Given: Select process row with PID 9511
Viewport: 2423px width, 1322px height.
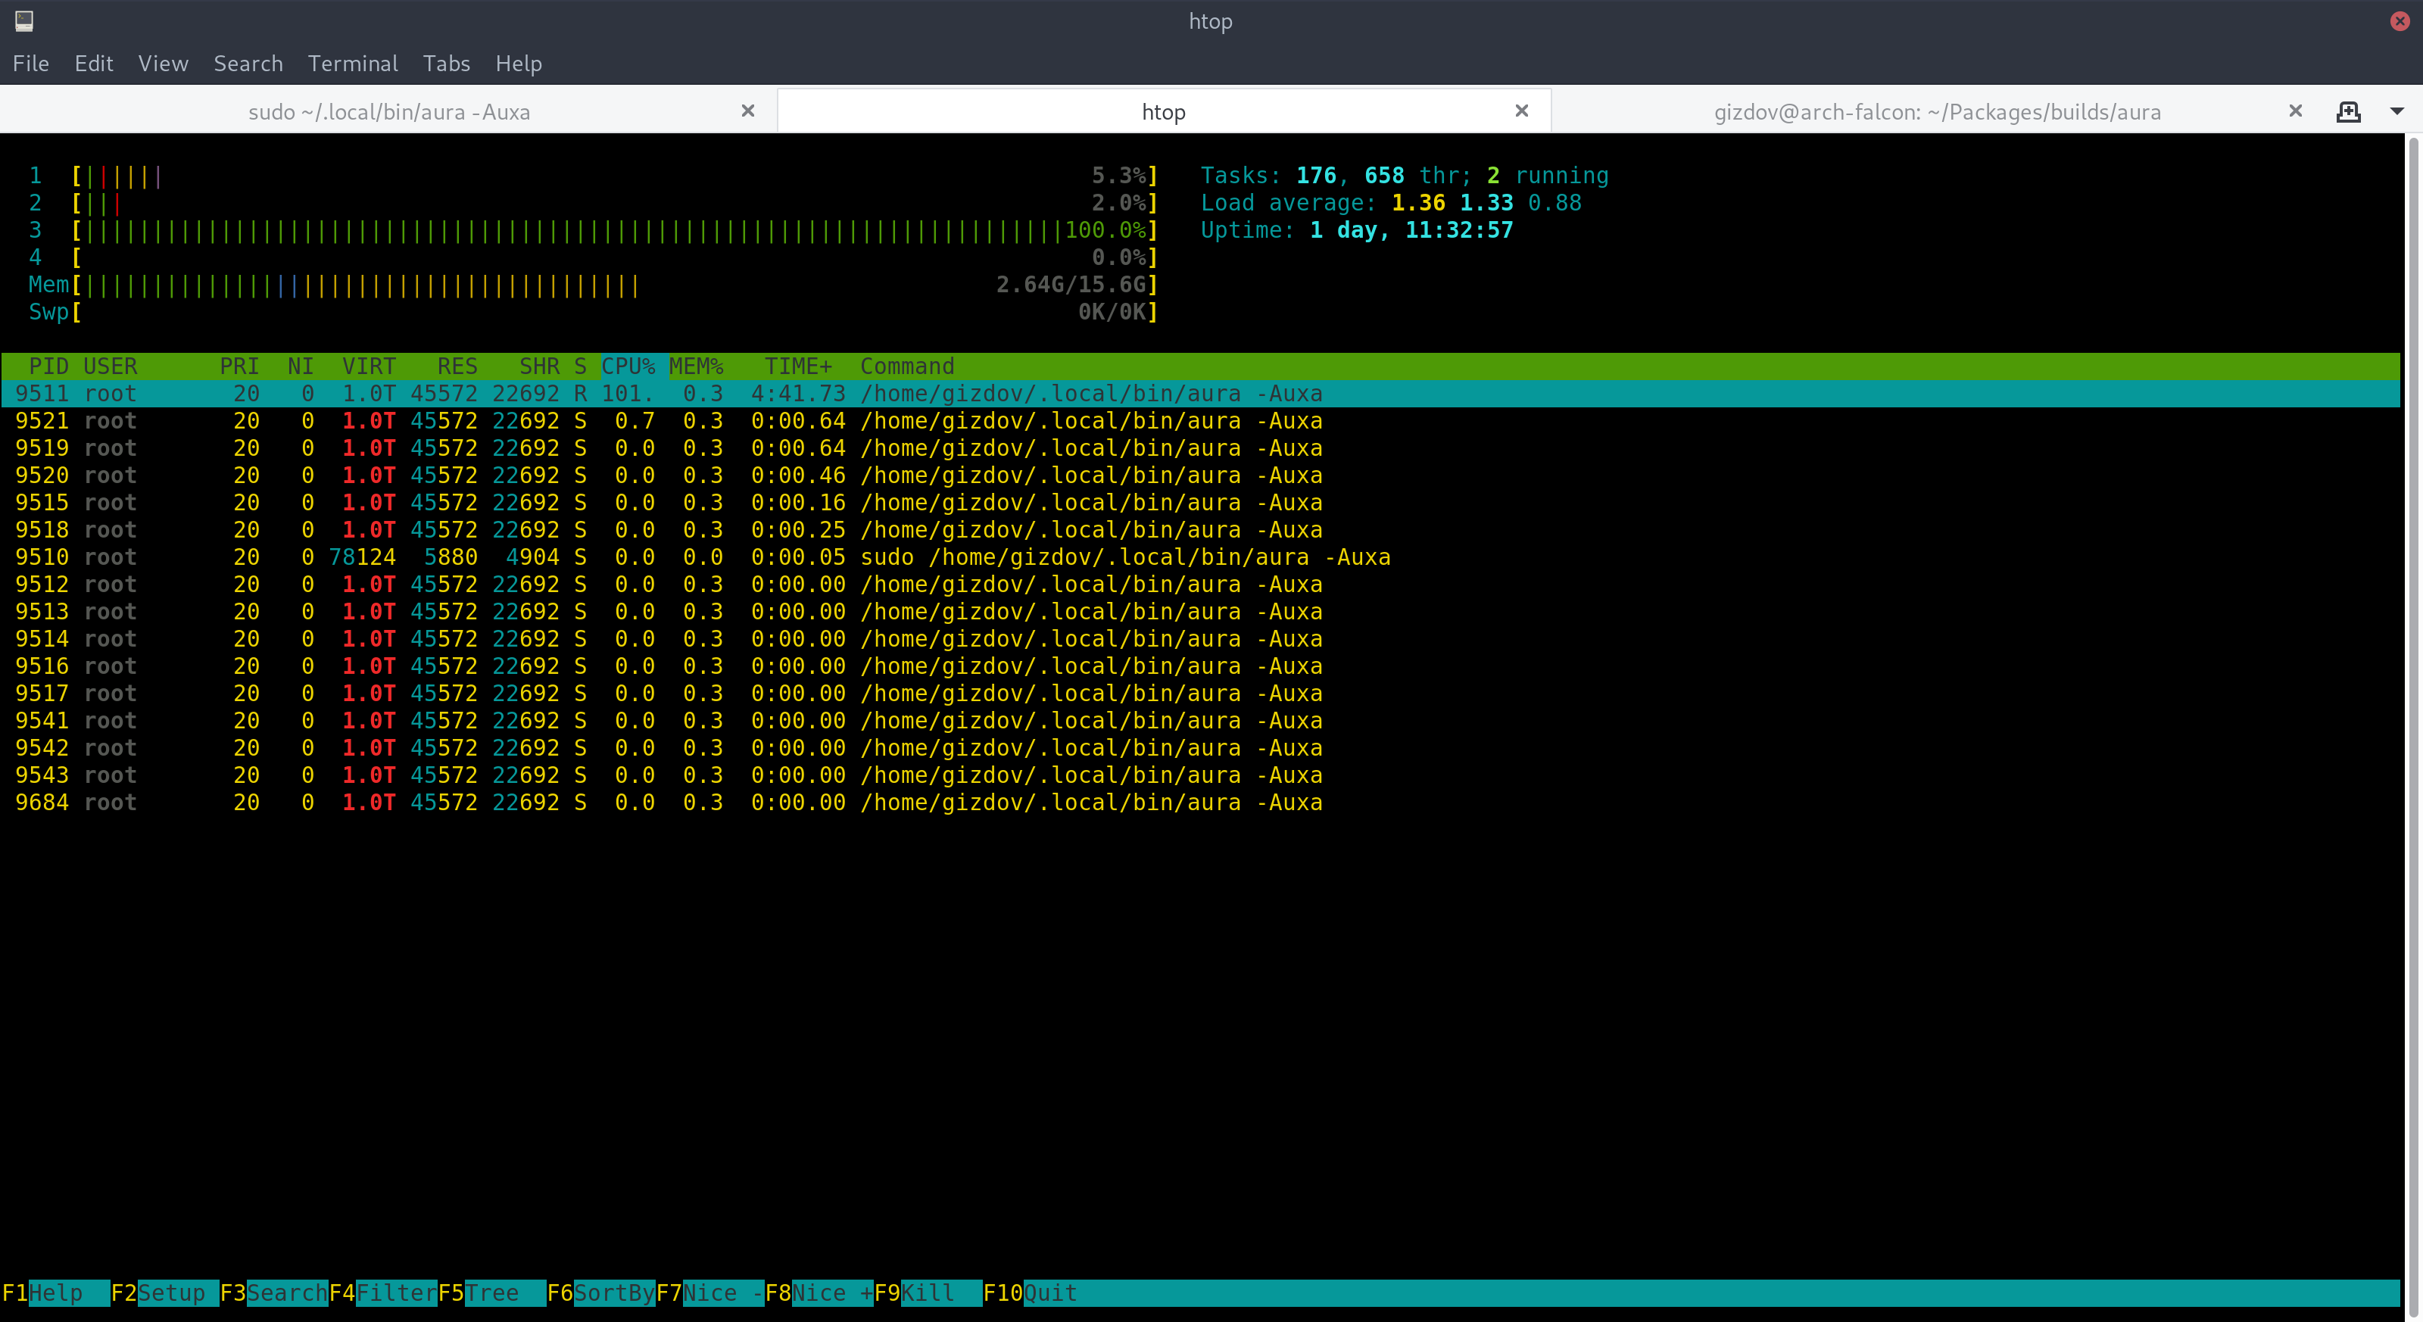Looking at the screenshot, I should pos(1200,393).
